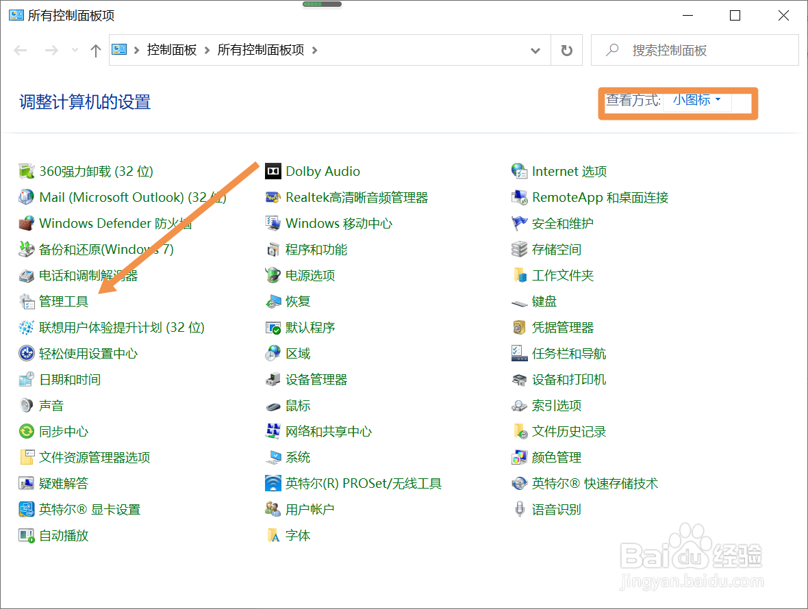
Task: Expand chevron before 控制面板 breadcrumb
Action: (x=136, y=50)
